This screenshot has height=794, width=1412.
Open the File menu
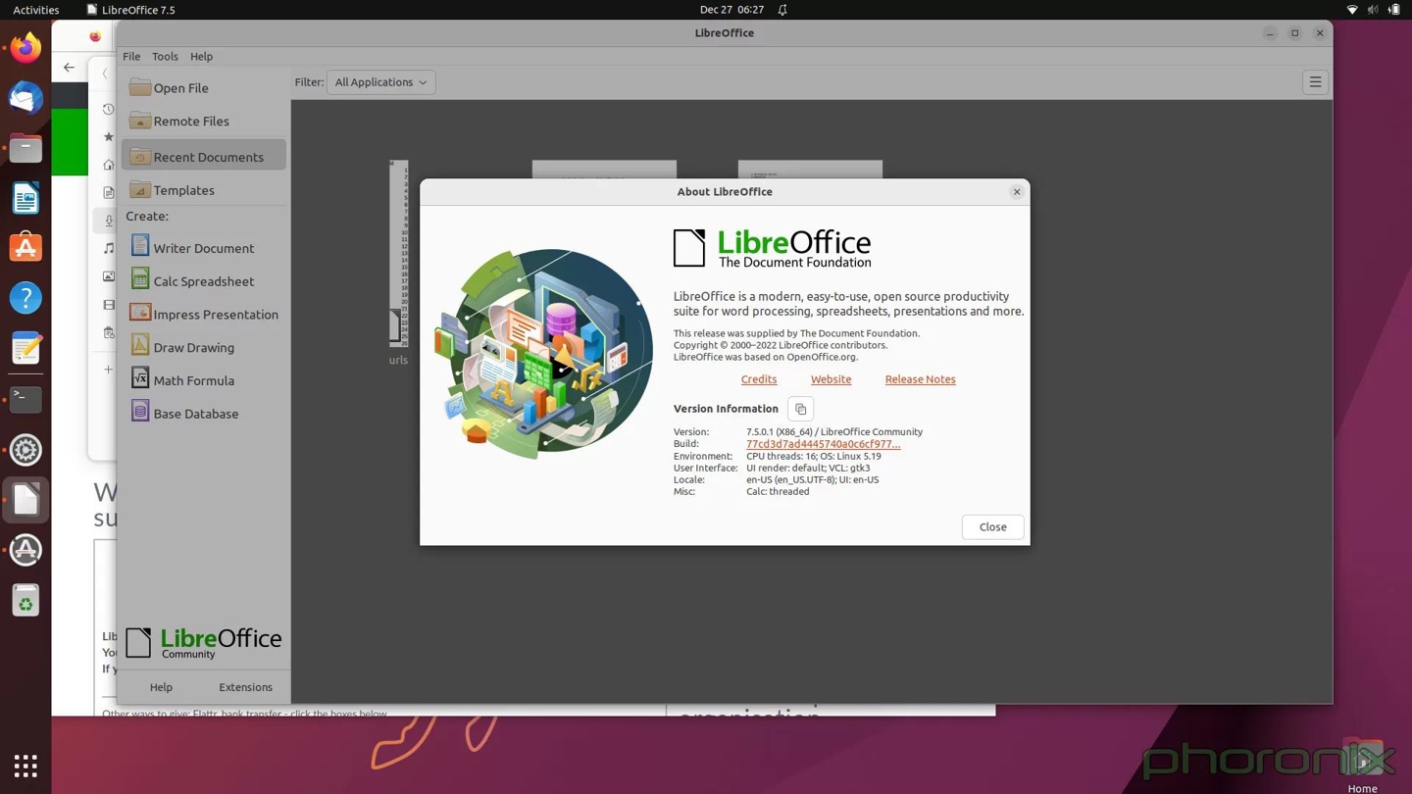point(130,56)
